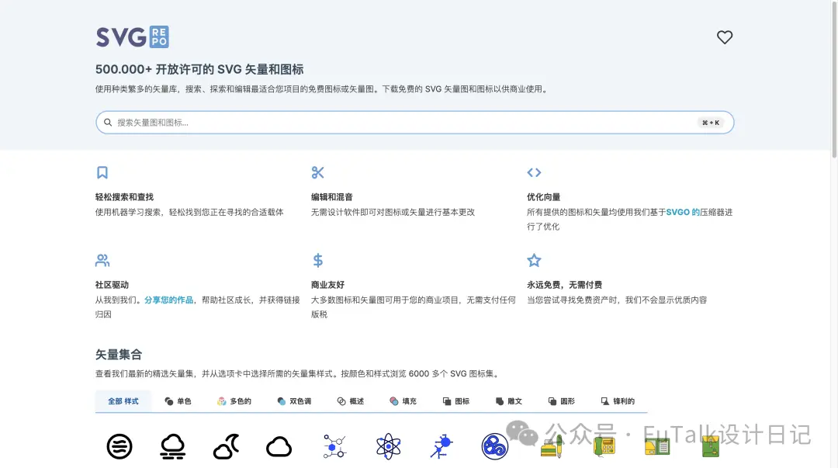Click the code brackets icon above 优化向量
Screen dimensions: 838x468
tap(534, 172)
